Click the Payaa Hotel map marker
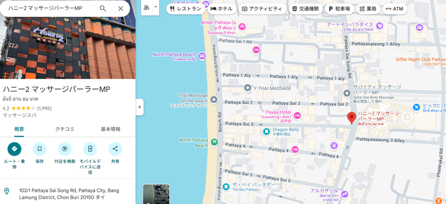This screenshot has height=204, width=446. (x=297, y=115)
